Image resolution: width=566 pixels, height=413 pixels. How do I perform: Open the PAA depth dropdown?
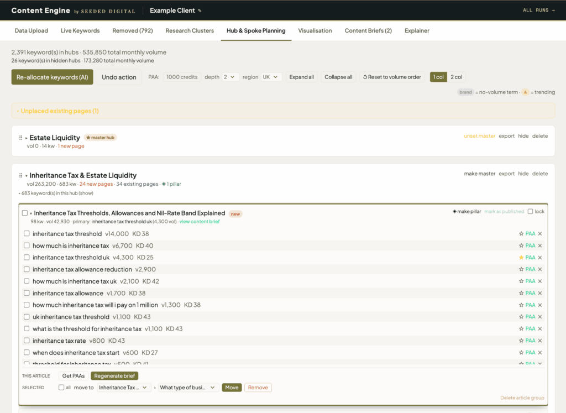click(x=230, y=77)
